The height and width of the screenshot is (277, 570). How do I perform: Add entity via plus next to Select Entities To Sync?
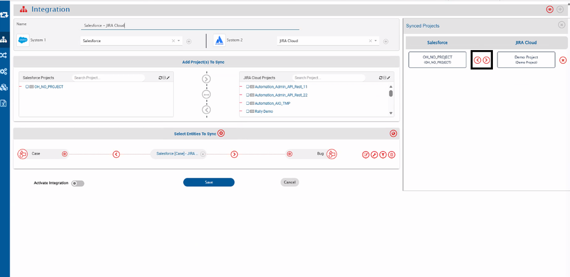coord(221,133)
